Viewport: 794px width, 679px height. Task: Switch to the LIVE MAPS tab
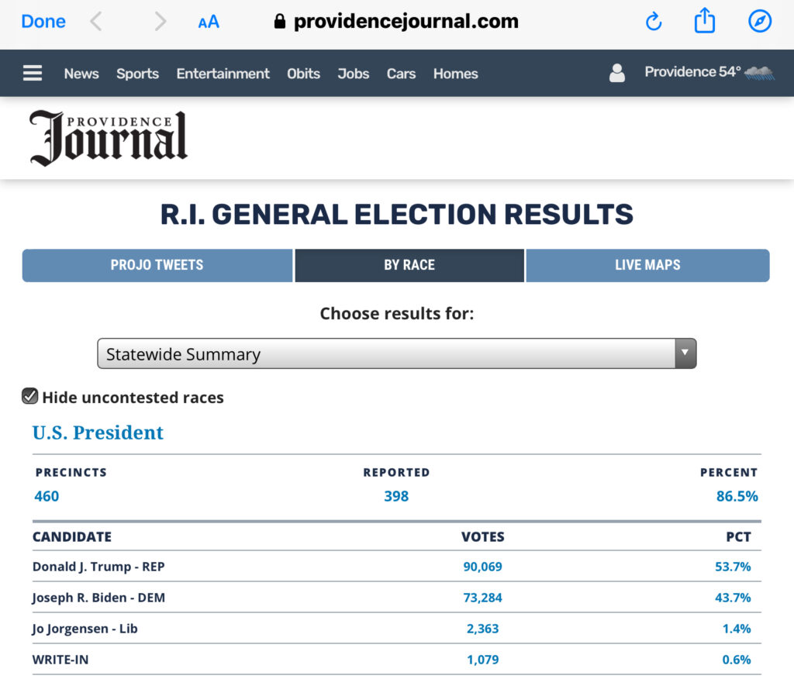647,265
